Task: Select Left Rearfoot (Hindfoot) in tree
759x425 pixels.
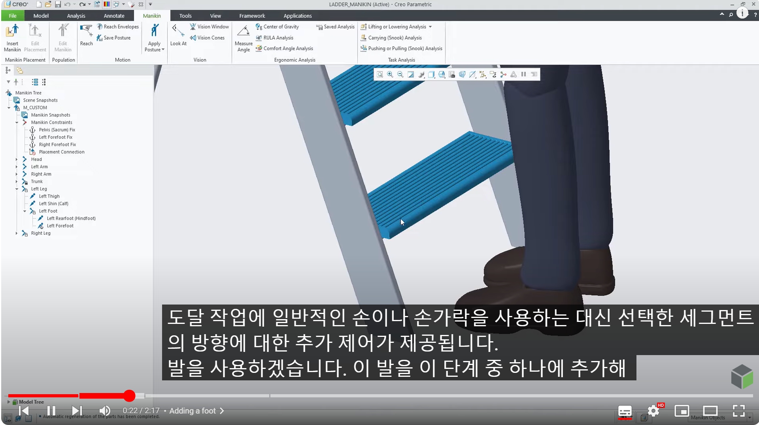Action: (71, 218)
